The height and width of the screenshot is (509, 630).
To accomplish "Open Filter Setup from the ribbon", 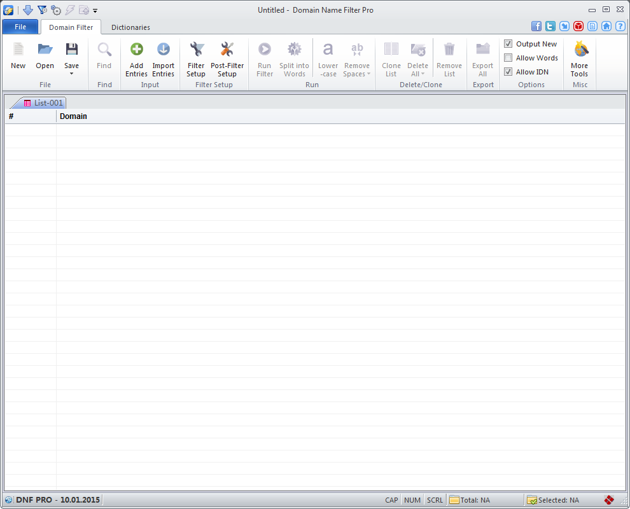I will pyautogui.click(x=196, y=50).
